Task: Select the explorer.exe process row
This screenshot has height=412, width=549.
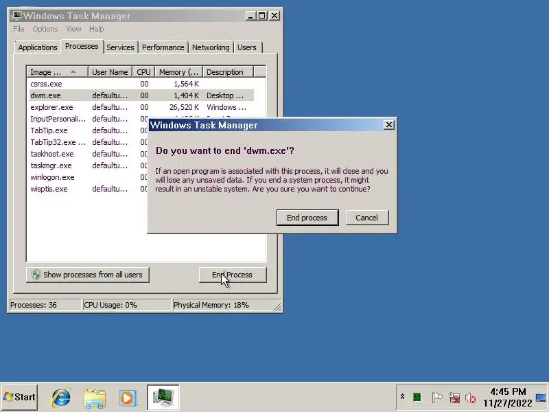Action: click(x=140, y=107)
